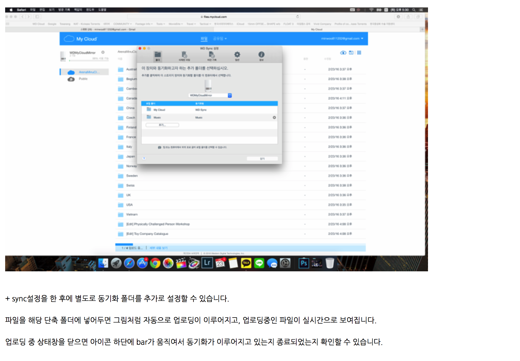Click Safari's back navigation arrow
This screenshot has height=361, width=520.
click(22, 17)
